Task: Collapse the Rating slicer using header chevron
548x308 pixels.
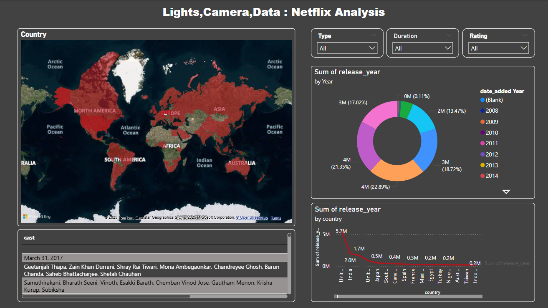Action: click(x=525, y=35)
